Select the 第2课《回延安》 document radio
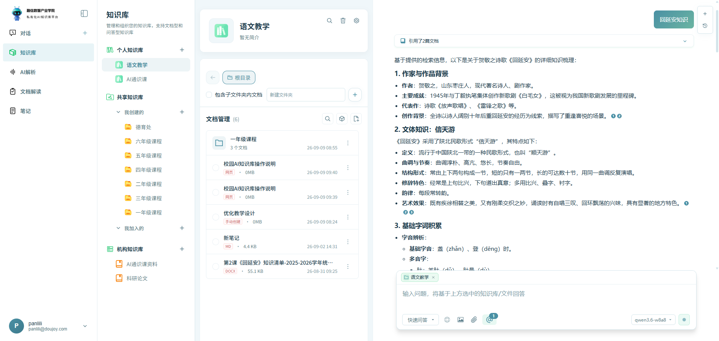Image resolution: width=719 pixels, height=341 pixels. click(x=216, y=267)
